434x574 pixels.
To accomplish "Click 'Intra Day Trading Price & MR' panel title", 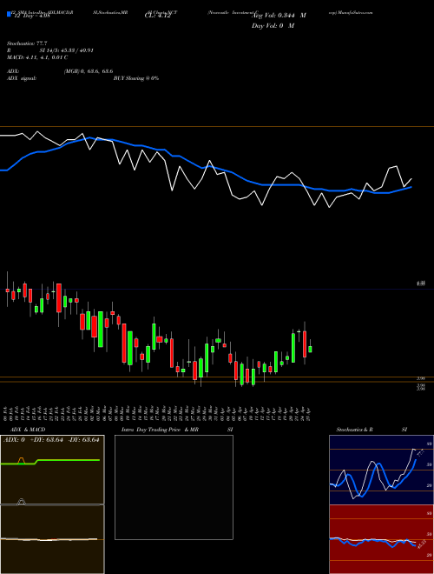I will (x=161, y=430).
